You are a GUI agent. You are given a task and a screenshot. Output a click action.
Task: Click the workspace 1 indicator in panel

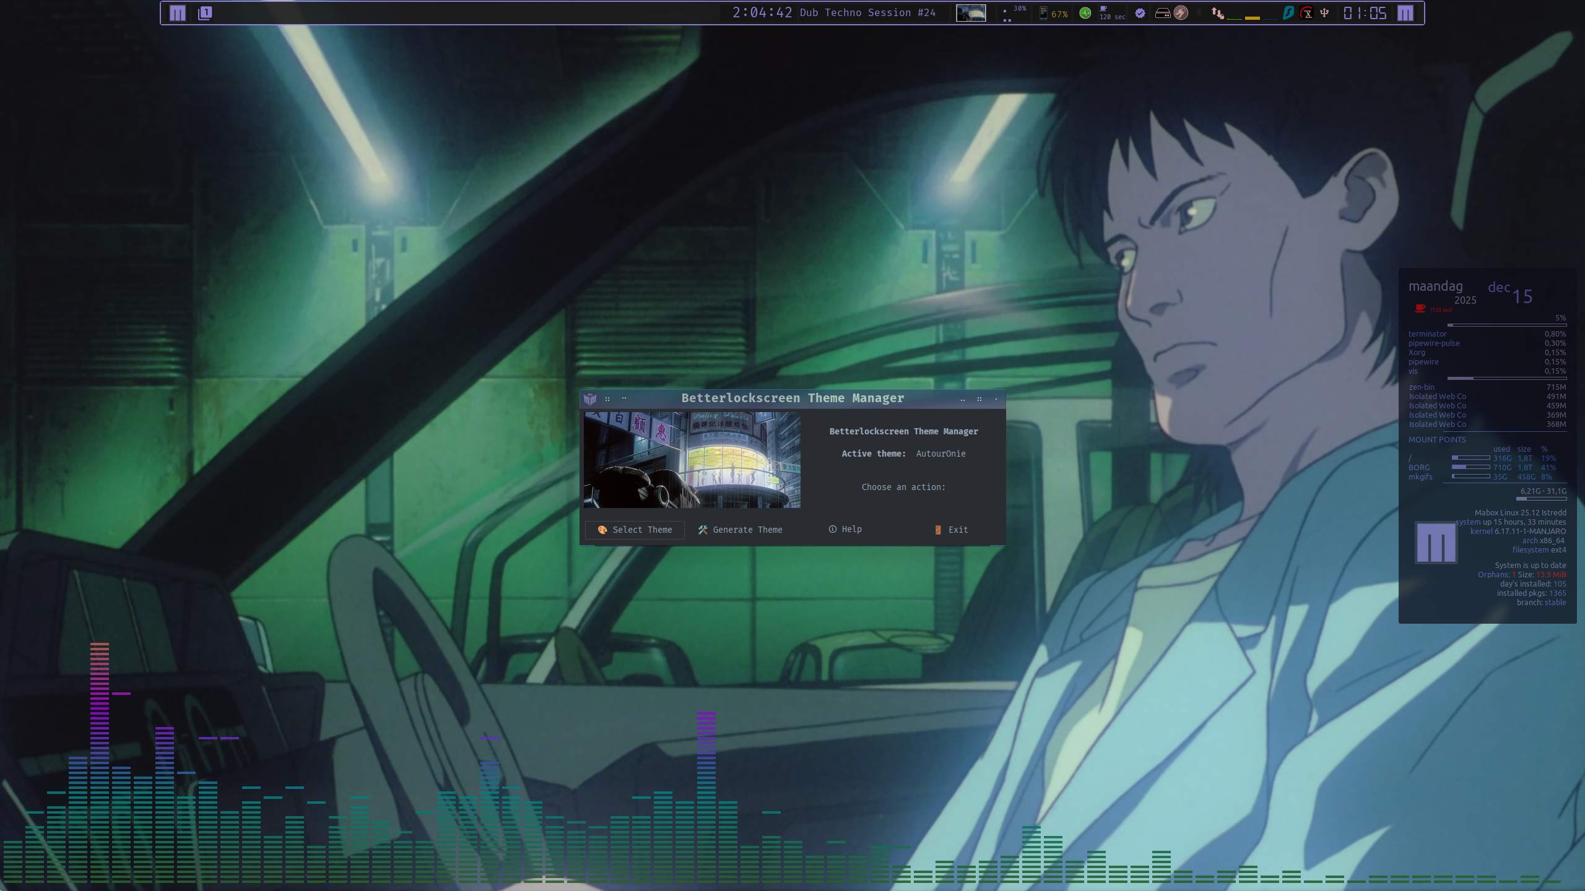tap(205, 13)
